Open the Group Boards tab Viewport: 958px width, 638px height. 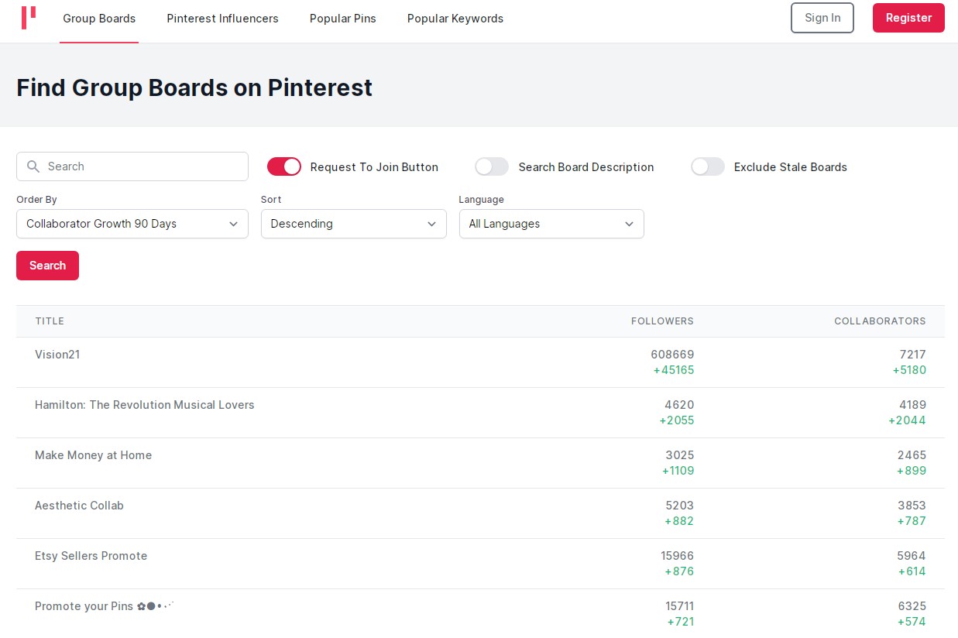[x=99, y=19]
